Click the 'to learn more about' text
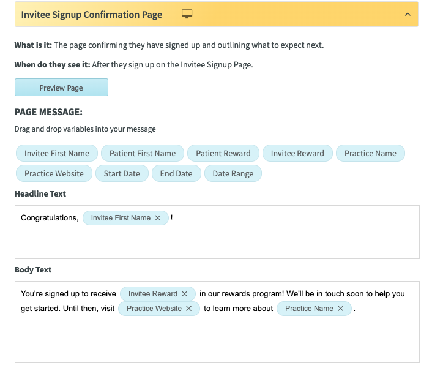The image size is (432, 368). pos(238,309)
